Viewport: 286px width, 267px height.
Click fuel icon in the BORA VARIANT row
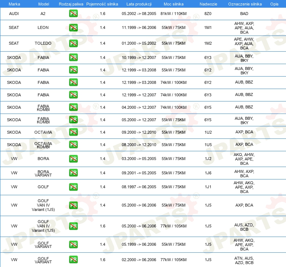[x=73, y=173]
